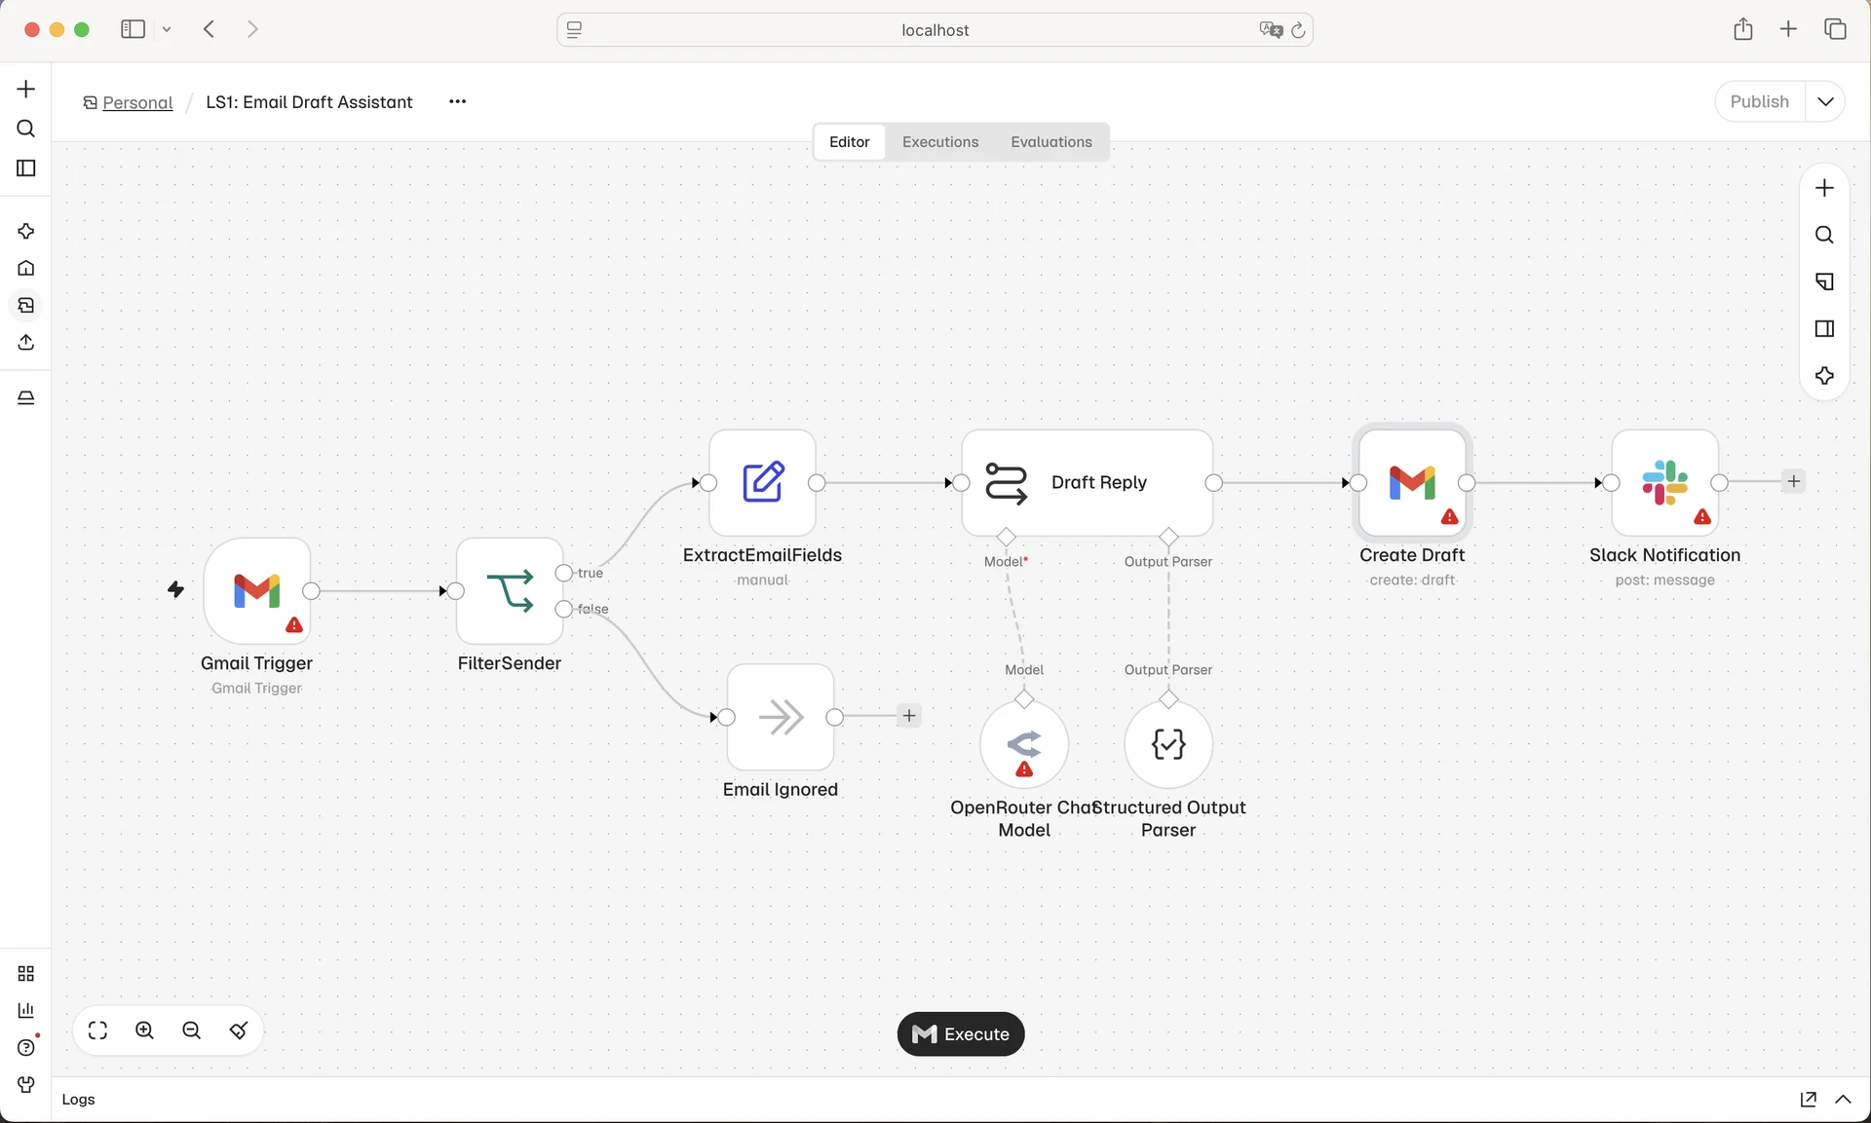Viewport: 1871px width, 1123px height.
Task: Open the workflow three-dot actions menu
Action: (x=457, y=101)
